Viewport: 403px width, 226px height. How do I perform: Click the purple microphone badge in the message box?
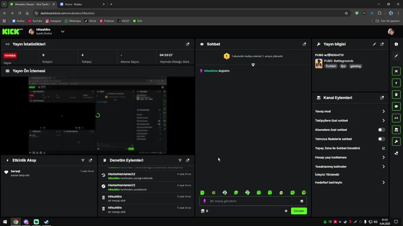pos(205,201)
